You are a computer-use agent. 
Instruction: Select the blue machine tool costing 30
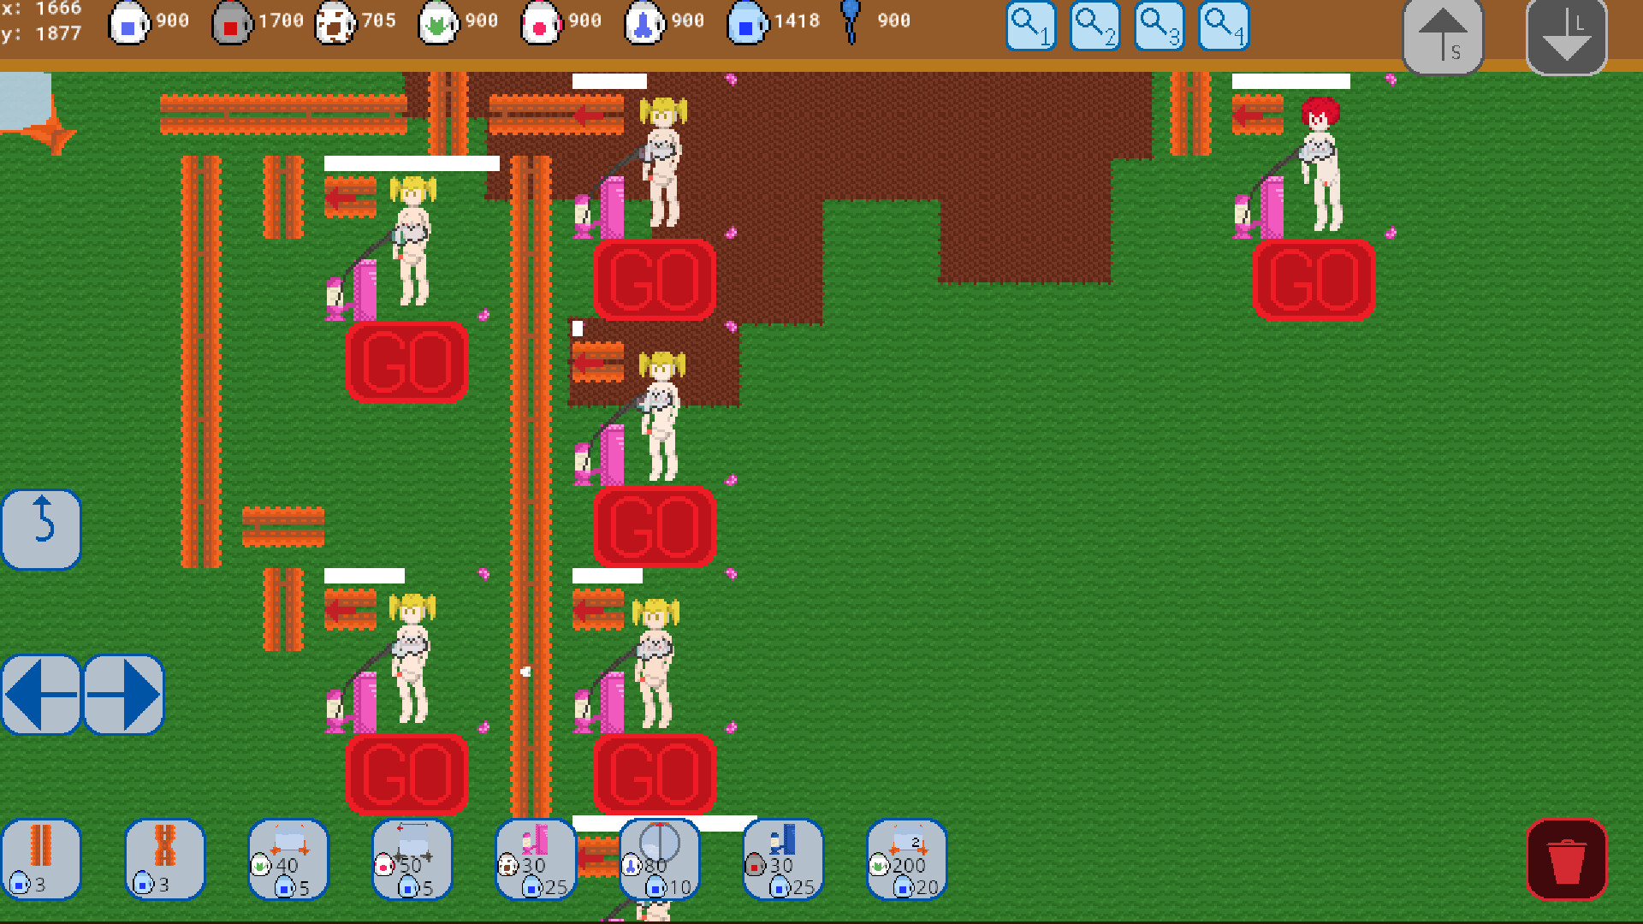[782, 860]
